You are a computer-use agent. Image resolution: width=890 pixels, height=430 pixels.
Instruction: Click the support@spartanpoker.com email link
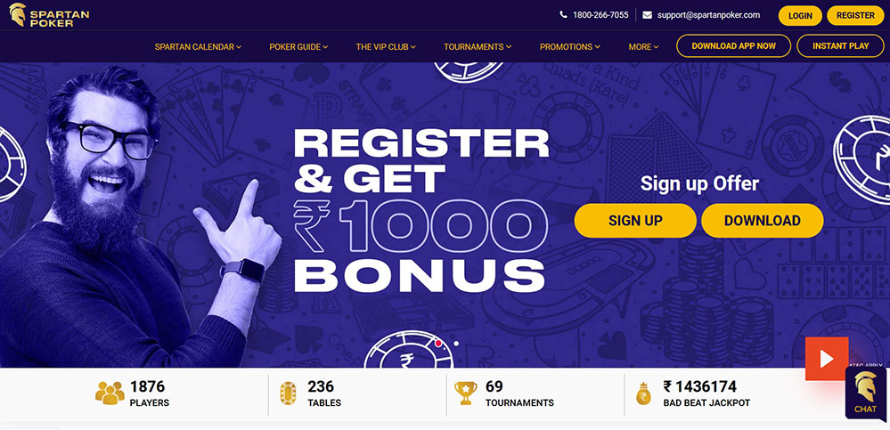(x=708, y=15)
